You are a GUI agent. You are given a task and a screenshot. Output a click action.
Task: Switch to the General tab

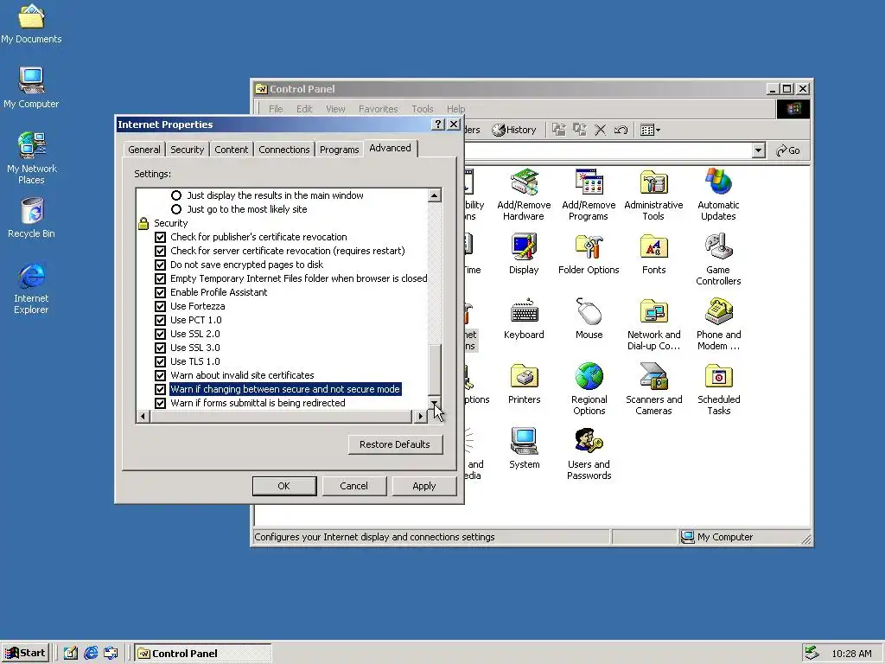pyautogui.click(x=144, y=150)
